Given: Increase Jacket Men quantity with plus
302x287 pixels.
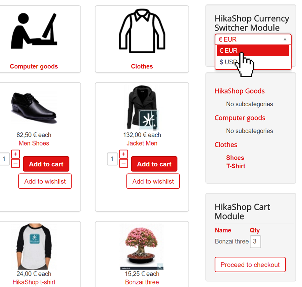Looking at the screenshot, I should [123, 154].
